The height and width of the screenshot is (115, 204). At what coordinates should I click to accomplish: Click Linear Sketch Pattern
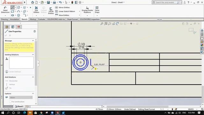65,11
